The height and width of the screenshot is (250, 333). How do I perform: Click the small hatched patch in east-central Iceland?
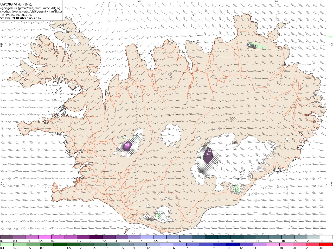pos(234,119)
